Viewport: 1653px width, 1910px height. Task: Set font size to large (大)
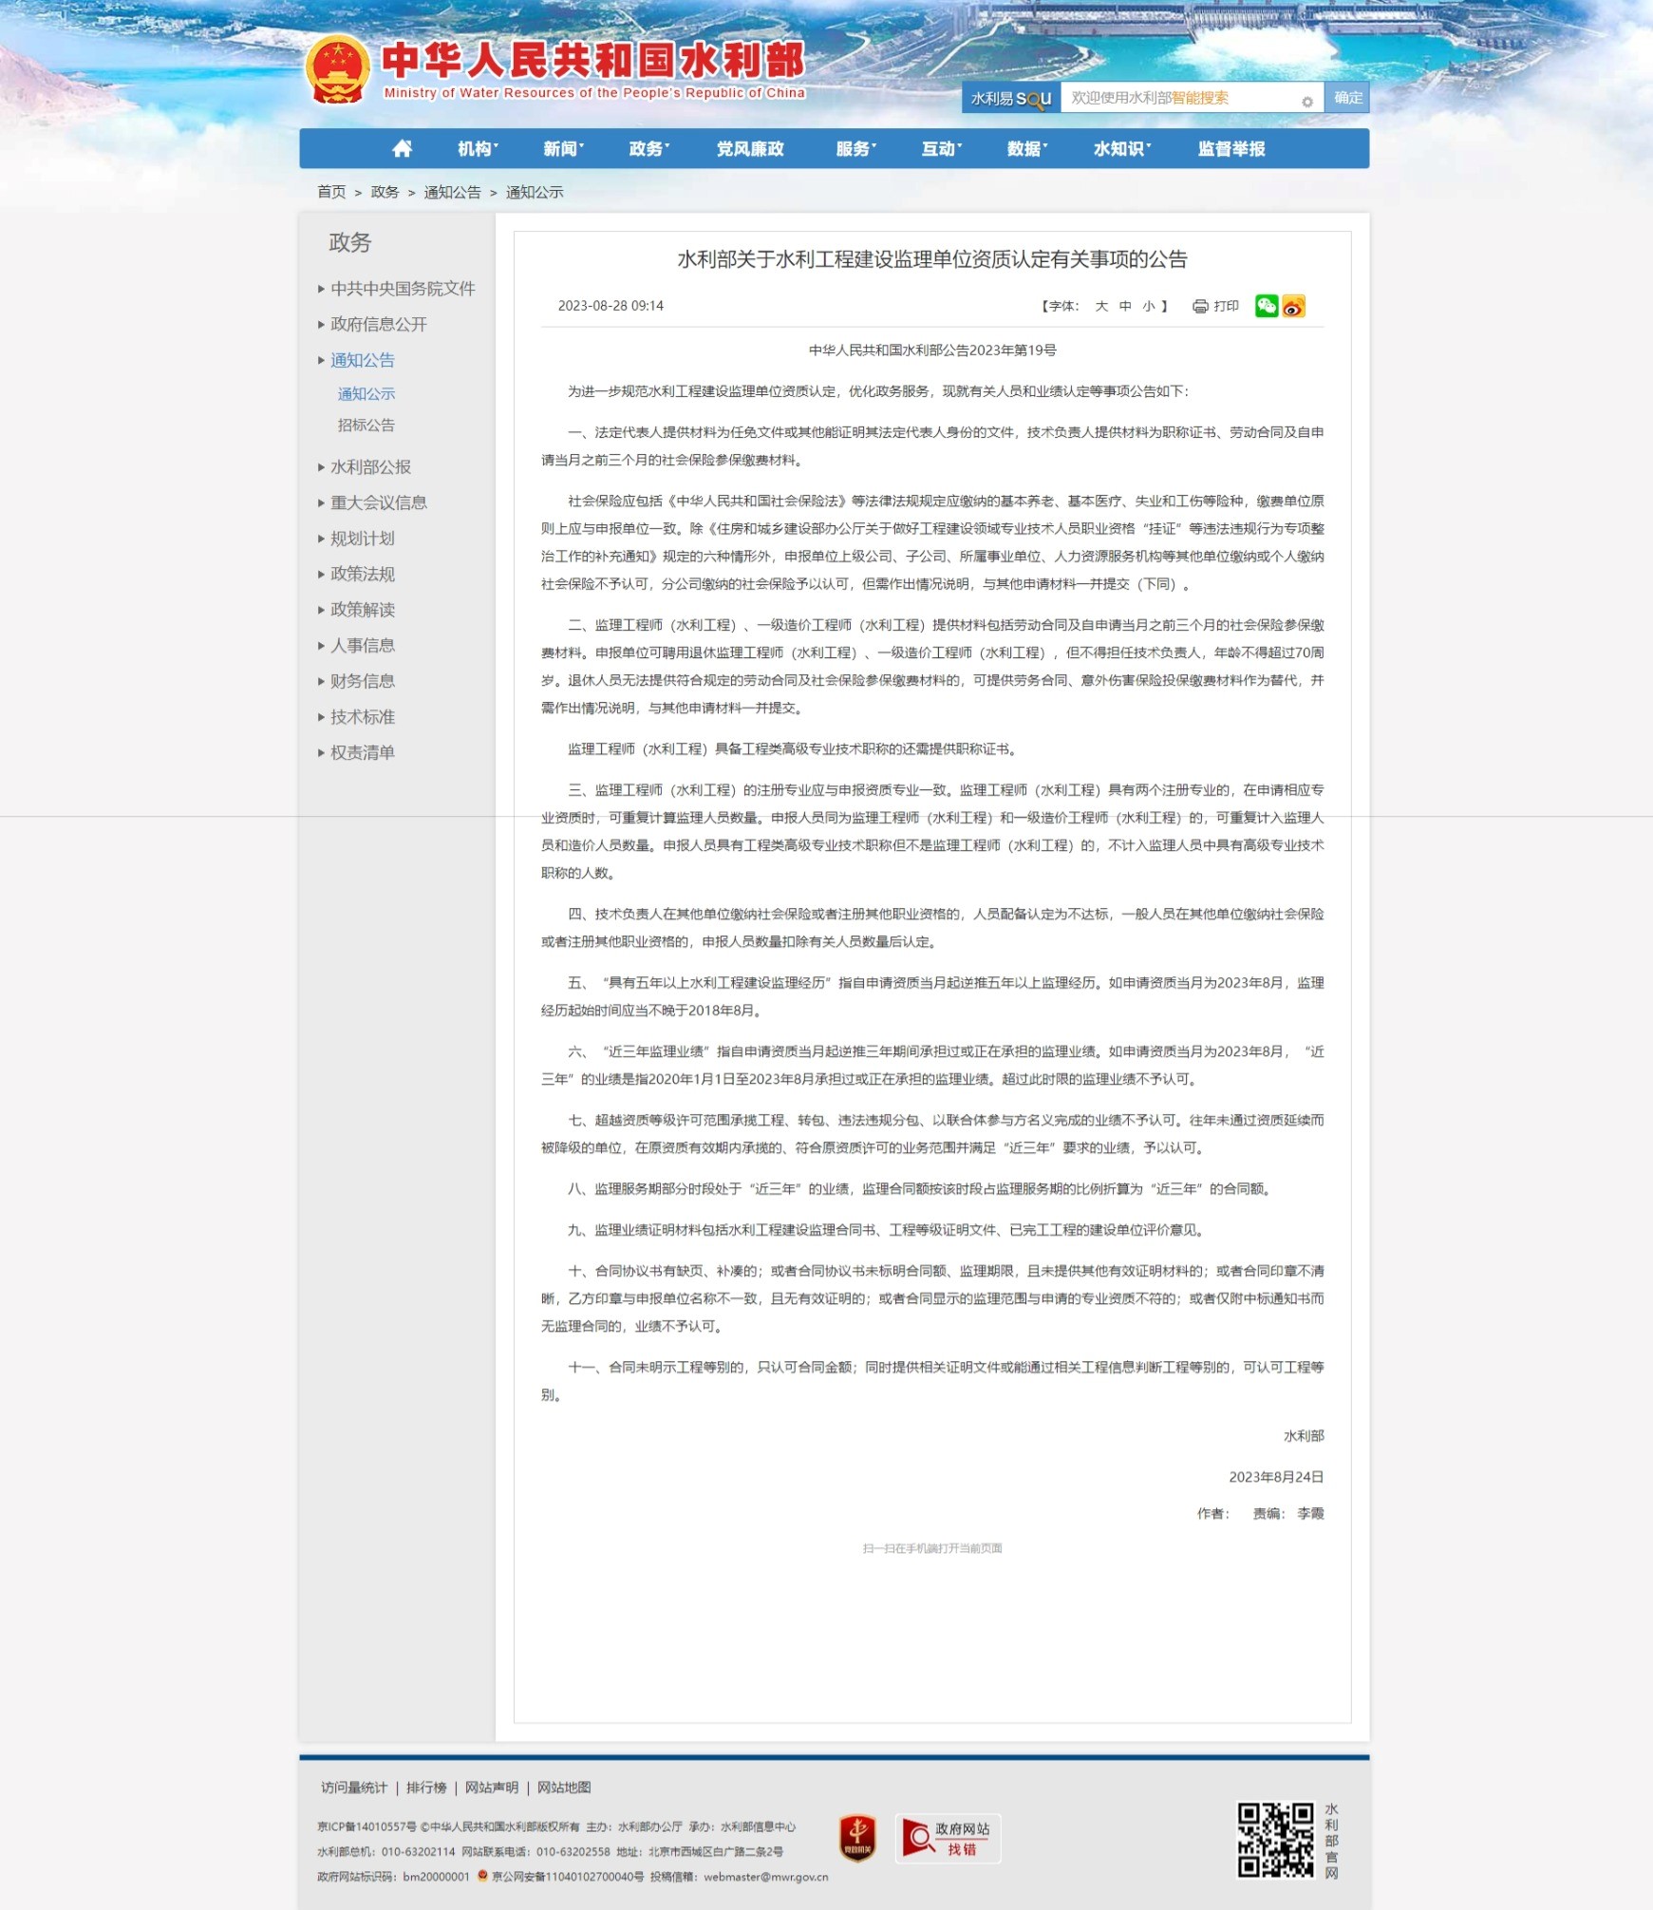coord(1101,306)
